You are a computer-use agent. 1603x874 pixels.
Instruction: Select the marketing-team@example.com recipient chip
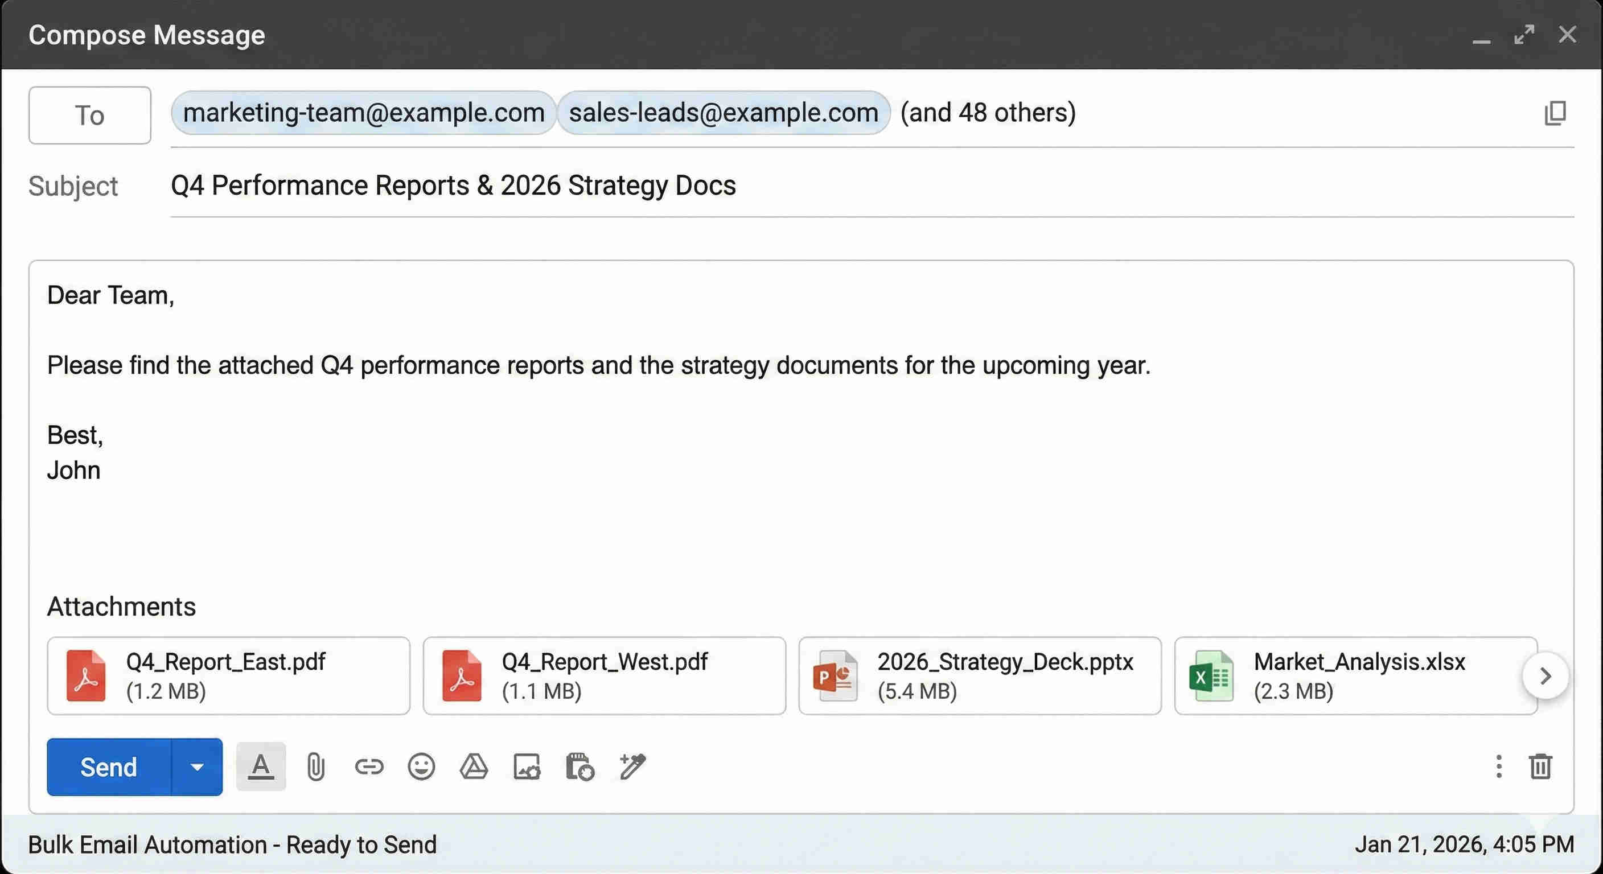(363, 113)
